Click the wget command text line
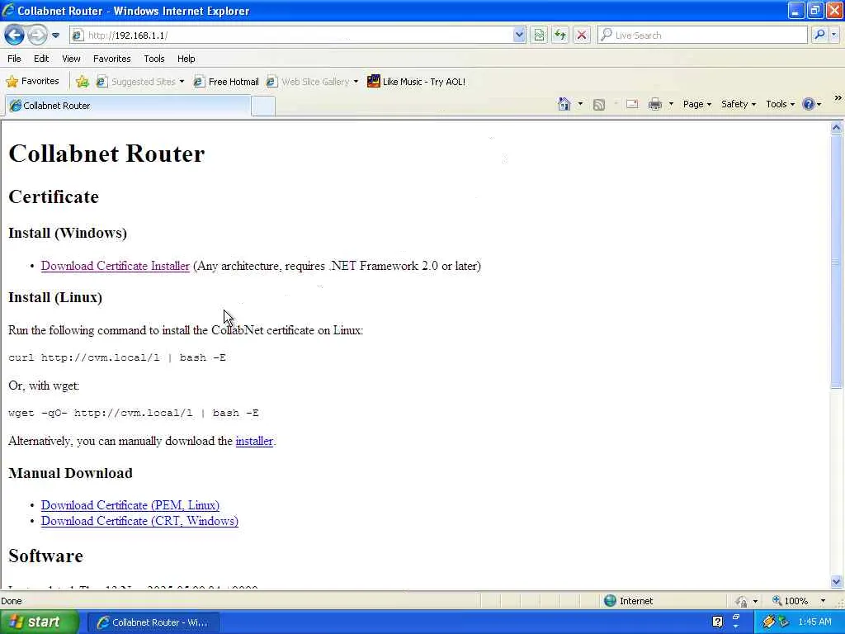Viewport: 845px width, 634px height. [x=134, y=413]
